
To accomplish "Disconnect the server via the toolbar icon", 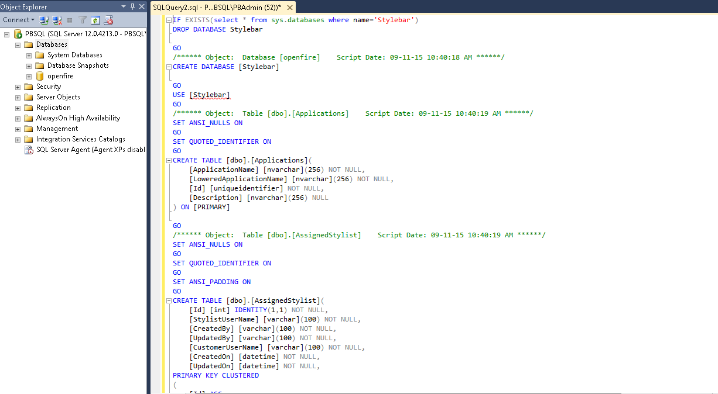I will click(x=57, y=20).
